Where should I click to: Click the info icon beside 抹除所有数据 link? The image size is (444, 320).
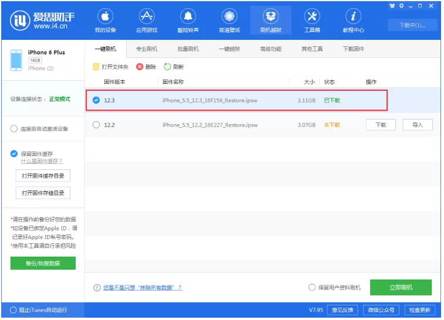click(x=97, y=288)
